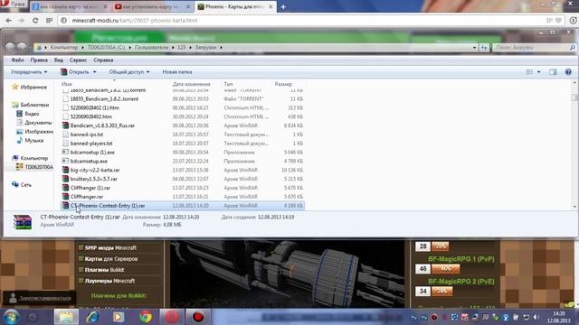
Task: Open Видео library
Action: [28, 114]
